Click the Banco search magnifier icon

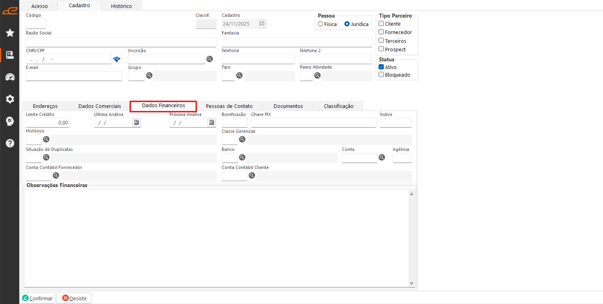(x=242, y=157)
